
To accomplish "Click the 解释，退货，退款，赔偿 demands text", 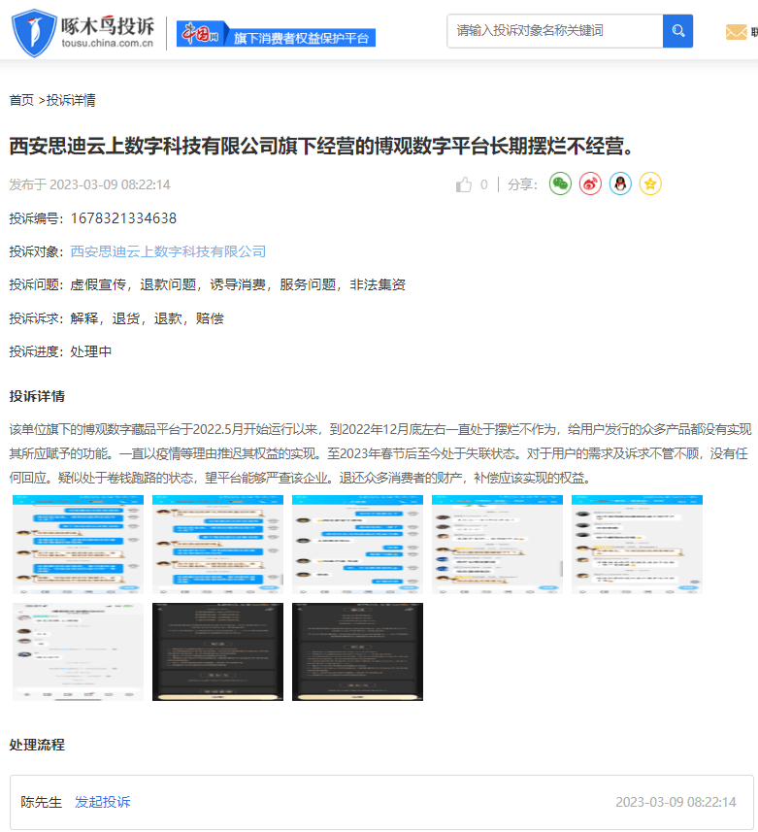I will [147, 318].
